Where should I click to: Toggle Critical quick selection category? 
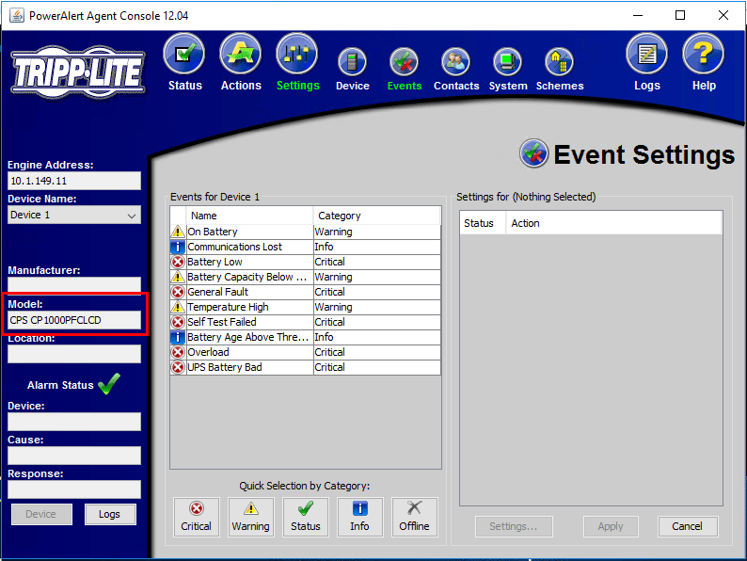pos(197,517)
